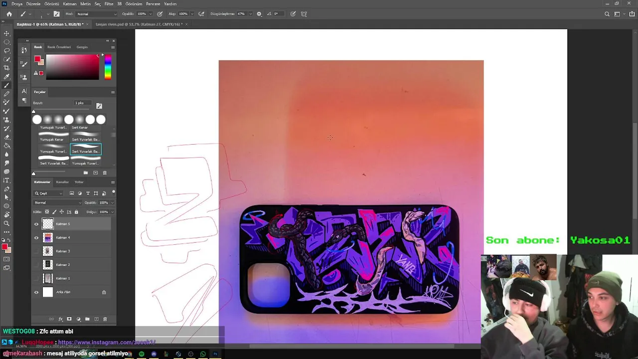Click the Katman 3 layer thumbnail
Screen dimensions: 638x359
tap(48, 251)
